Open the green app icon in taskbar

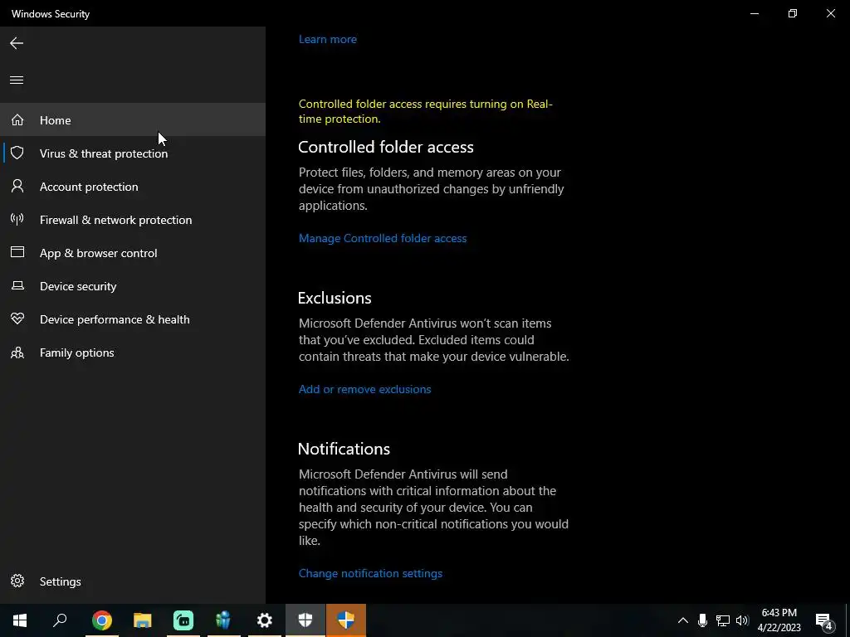point(183,620)
